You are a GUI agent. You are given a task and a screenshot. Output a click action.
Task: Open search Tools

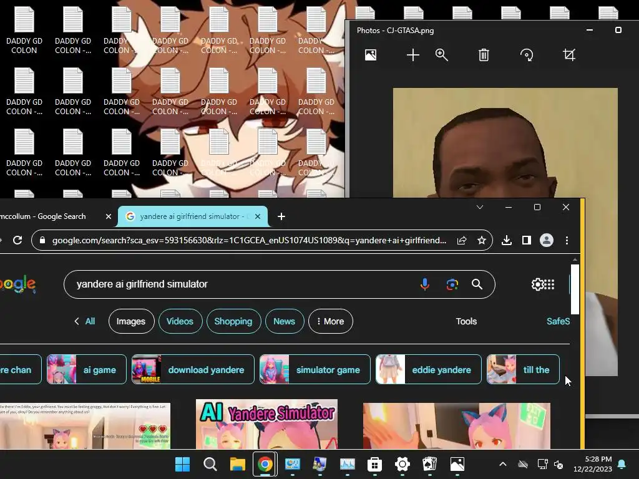pos(466,321)
